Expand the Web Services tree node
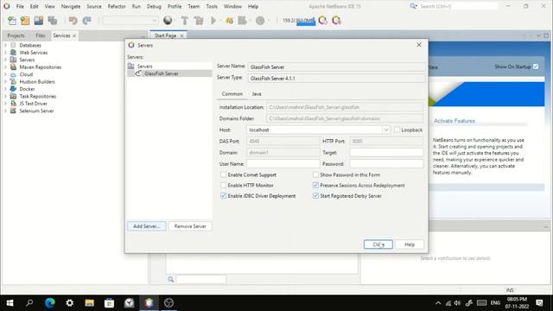Viewport: 553px width, 311px height. tap(5, 52)
